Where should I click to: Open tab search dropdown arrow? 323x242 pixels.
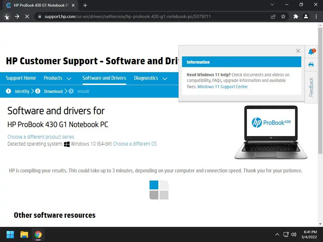coord(272,4)
